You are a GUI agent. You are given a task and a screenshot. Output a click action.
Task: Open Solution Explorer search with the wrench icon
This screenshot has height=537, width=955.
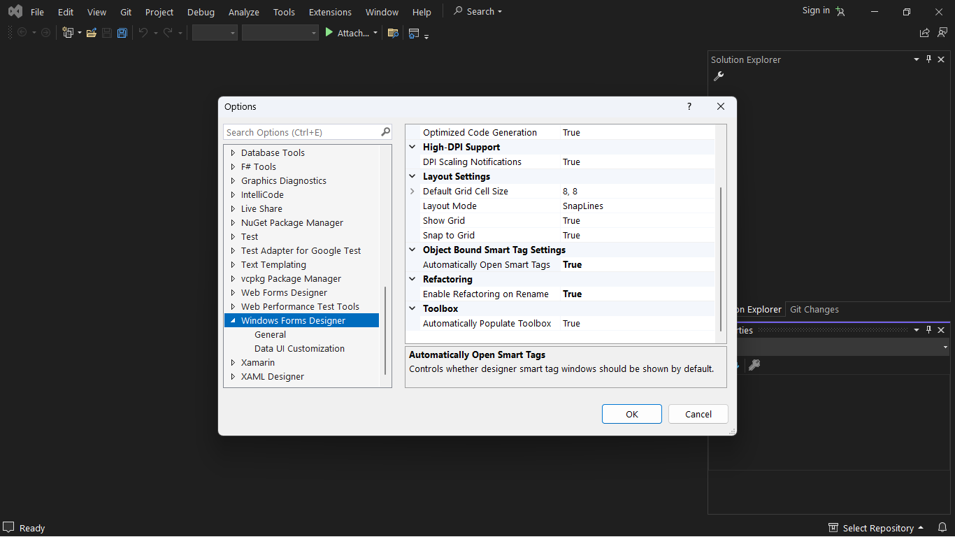[x=718, y=76]
